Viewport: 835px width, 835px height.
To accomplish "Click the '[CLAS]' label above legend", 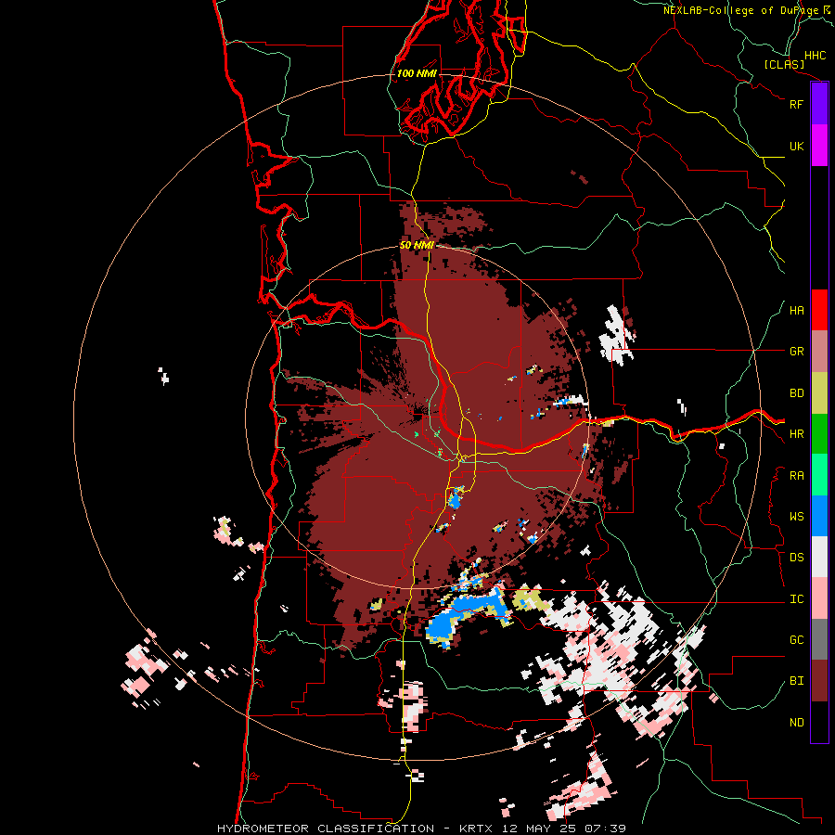I will [x=784, y=64].
